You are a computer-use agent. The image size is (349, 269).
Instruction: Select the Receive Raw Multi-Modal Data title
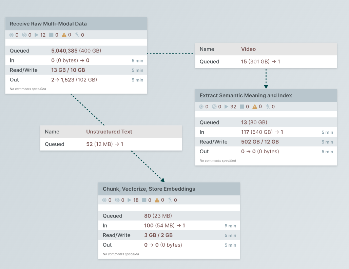pyautogui.click(x=48, y=24)
